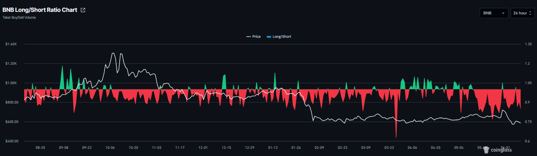The height and width of the screenshot is (156, 537).
Task: Click the 11-17 date axis label
Action: [x=180, y=148]
